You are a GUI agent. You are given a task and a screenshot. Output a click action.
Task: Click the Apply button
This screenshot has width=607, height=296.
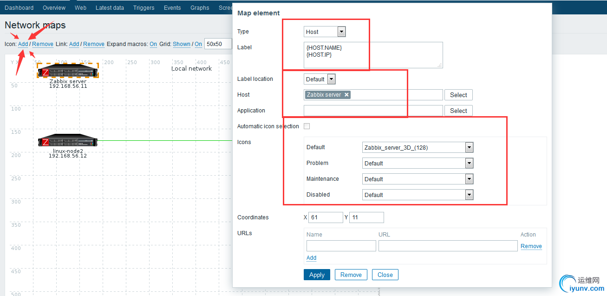coord(317,275)
